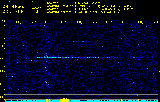The height and width of the screenshot is (102, 160).
Task: Click frequency label 0.7
Action: [x=2, y=84]
